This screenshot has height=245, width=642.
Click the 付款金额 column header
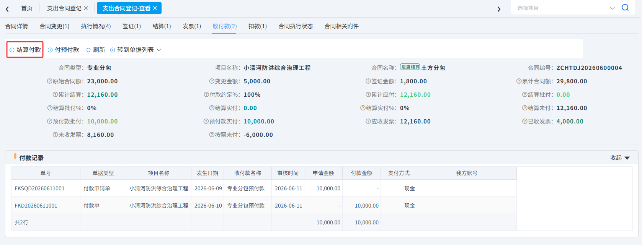click(x=362, y=173)
